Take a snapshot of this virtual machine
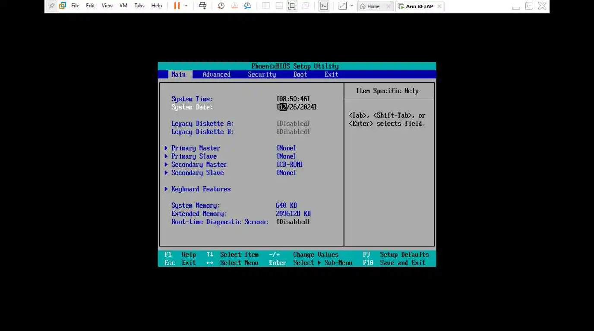 [x=221, y=6]
